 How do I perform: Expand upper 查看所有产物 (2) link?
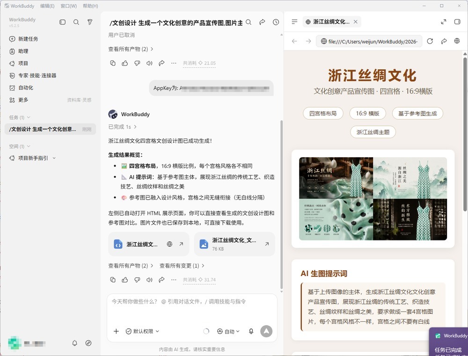[131, 49]
